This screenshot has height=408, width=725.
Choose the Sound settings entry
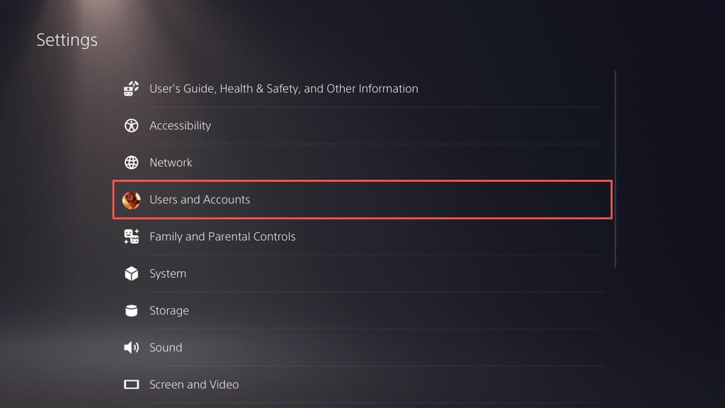(x=166, y=347)
